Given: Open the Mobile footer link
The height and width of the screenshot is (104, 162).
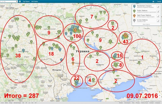Looking at the screenshot, I should [121, 103].
